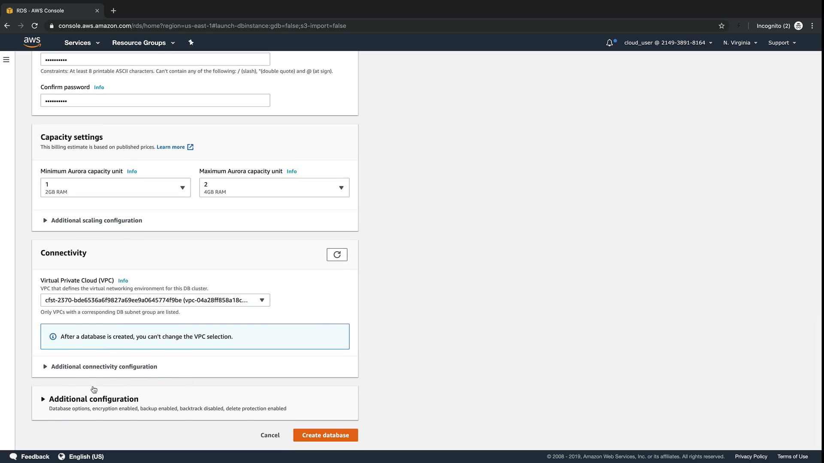The width and height of the screenshot is (824, 463).
Task: Open Chrome three-dot menu
Action: pyautogui.click(x=812, y=26)
